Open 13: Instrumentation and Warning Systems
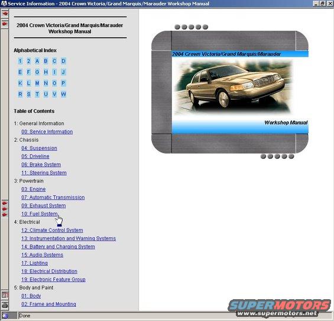 click(x=69, y=238)
